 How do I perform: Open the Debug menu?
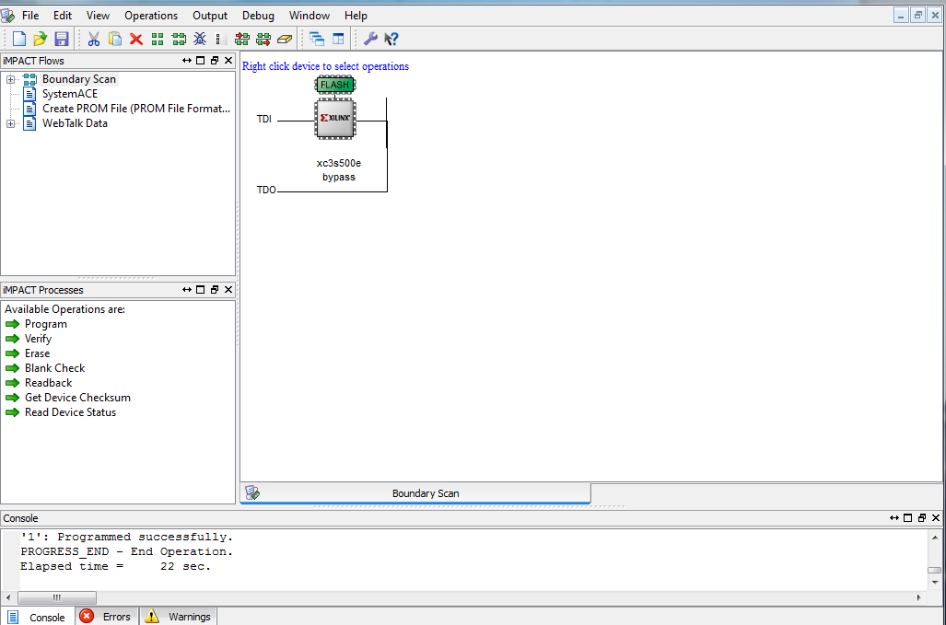click(x=258, y=16)
